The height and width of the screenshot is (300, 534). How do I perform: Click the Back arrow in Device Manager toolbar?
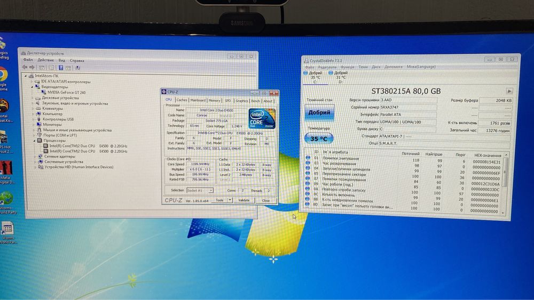tap(25, 67)
